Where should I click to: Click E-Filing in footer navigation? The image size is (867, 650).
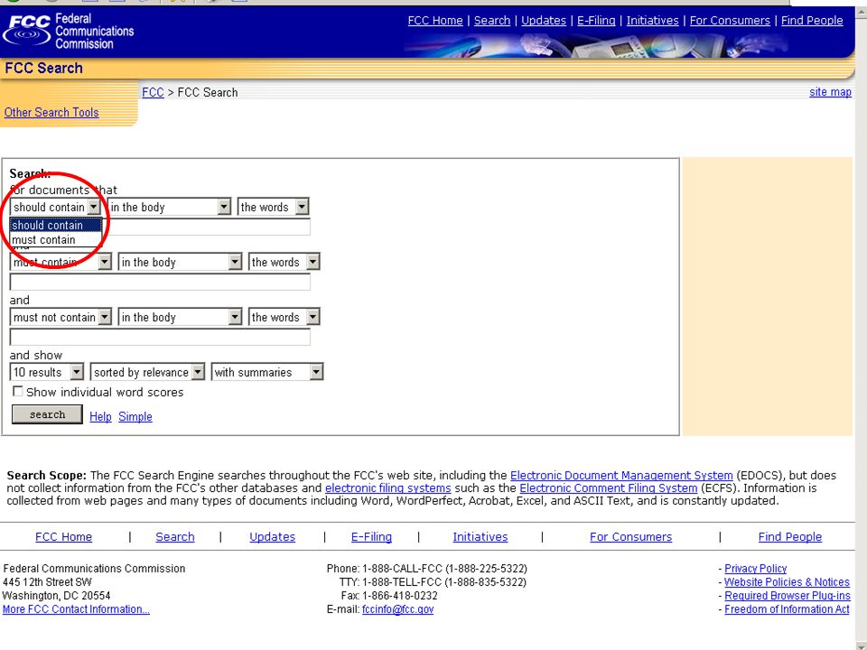371,536
